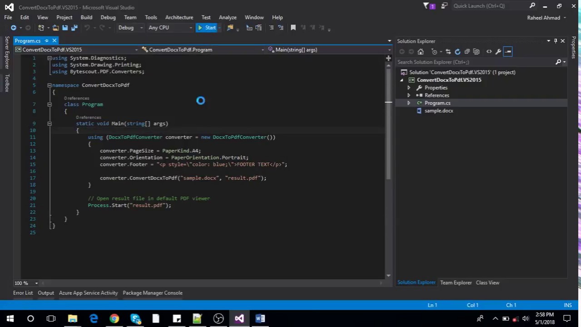Screen dimensions: 581x327
Task: Click Sync with Active Document icon
Action: pyautogui.click(x=448, y=52)
